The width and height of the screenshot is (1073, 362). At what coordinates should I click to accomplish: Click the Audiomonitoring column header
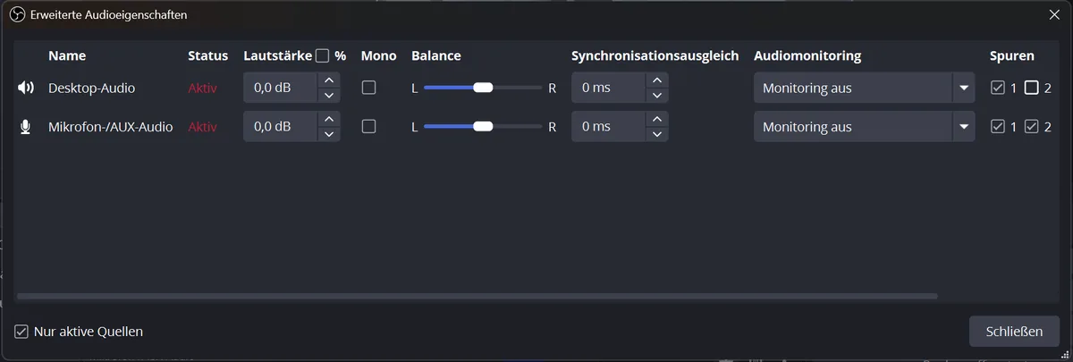807,55
